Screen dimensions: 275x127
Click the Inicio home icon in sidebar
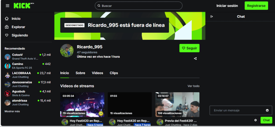(x=7, y=18)
